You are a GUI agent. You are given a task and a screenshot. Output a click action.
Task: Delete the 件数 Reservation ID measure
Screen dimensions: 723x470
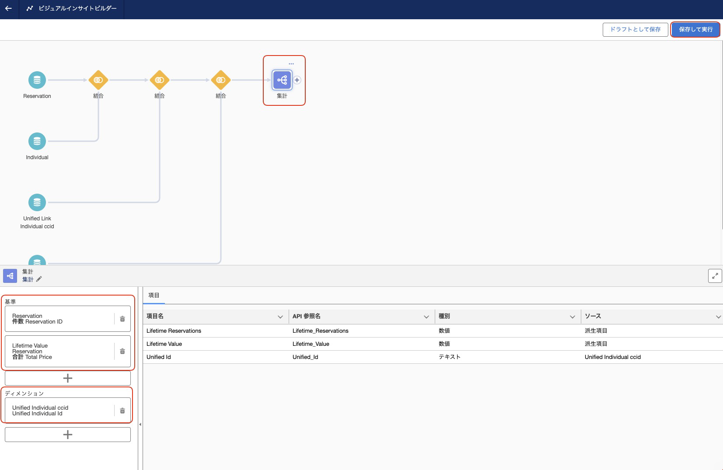click(122, 319)
